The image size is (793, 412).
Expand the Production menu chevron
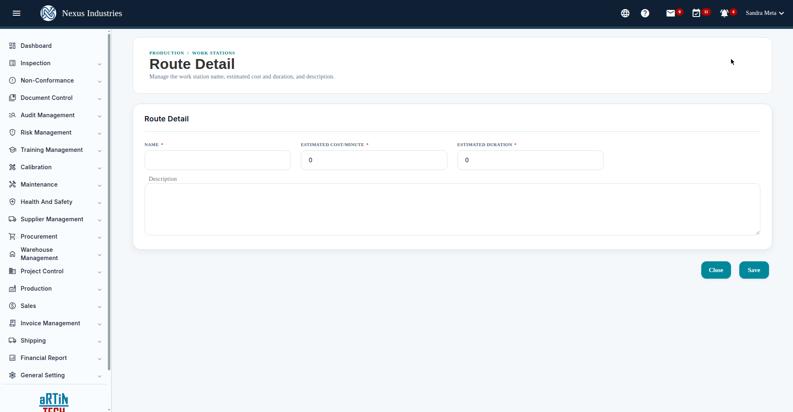pos(100,289)
